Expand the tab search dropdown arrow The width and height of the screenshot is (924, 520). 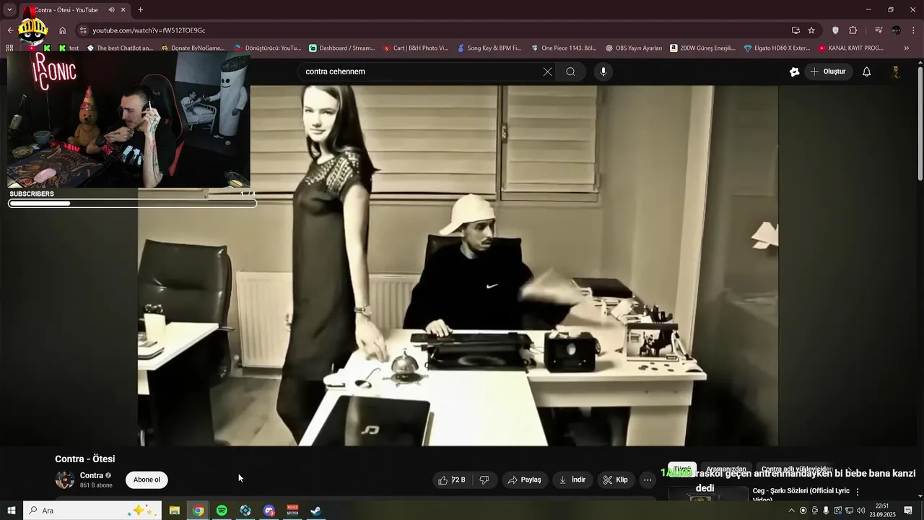(9, 10)
